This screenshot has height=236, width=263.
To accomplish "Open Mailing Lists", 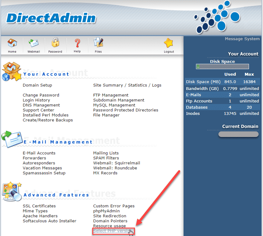I will 106,153.
